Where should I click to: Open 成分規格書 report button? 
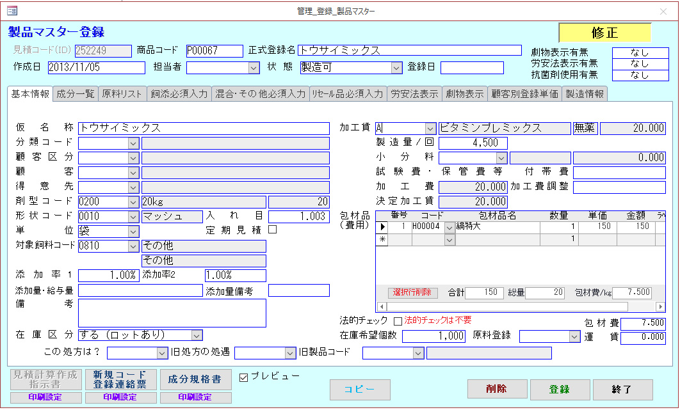point(195,379)
